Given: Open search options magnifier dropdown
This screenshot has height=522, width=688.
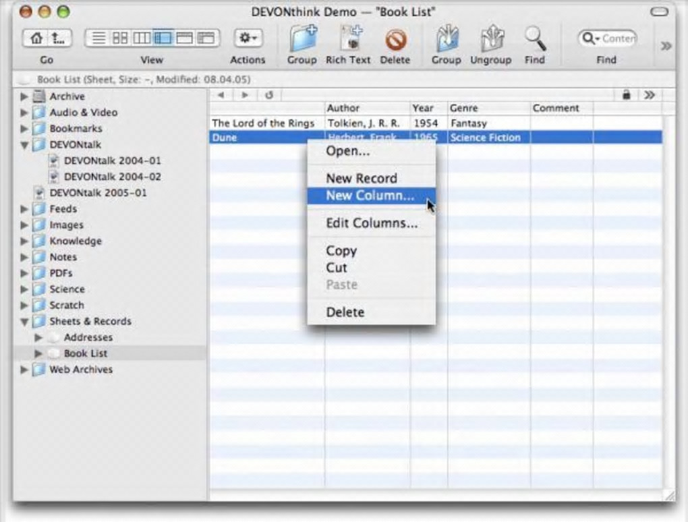Looking at the screenshot, I should coord(590,38).
